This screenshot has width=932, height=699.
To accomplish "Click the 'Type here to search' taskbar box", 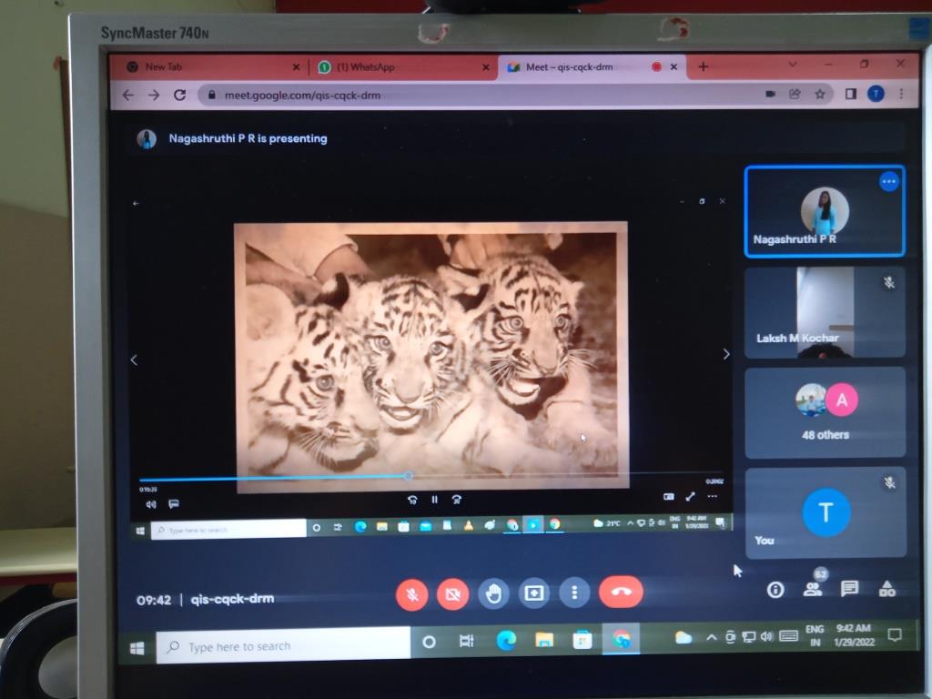I will [283, 645].
